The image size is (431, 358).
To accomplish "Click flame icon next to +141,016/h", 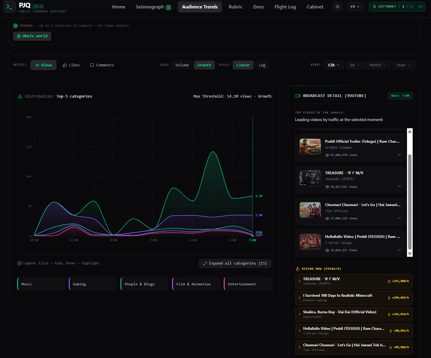I will tap(389, 314).
